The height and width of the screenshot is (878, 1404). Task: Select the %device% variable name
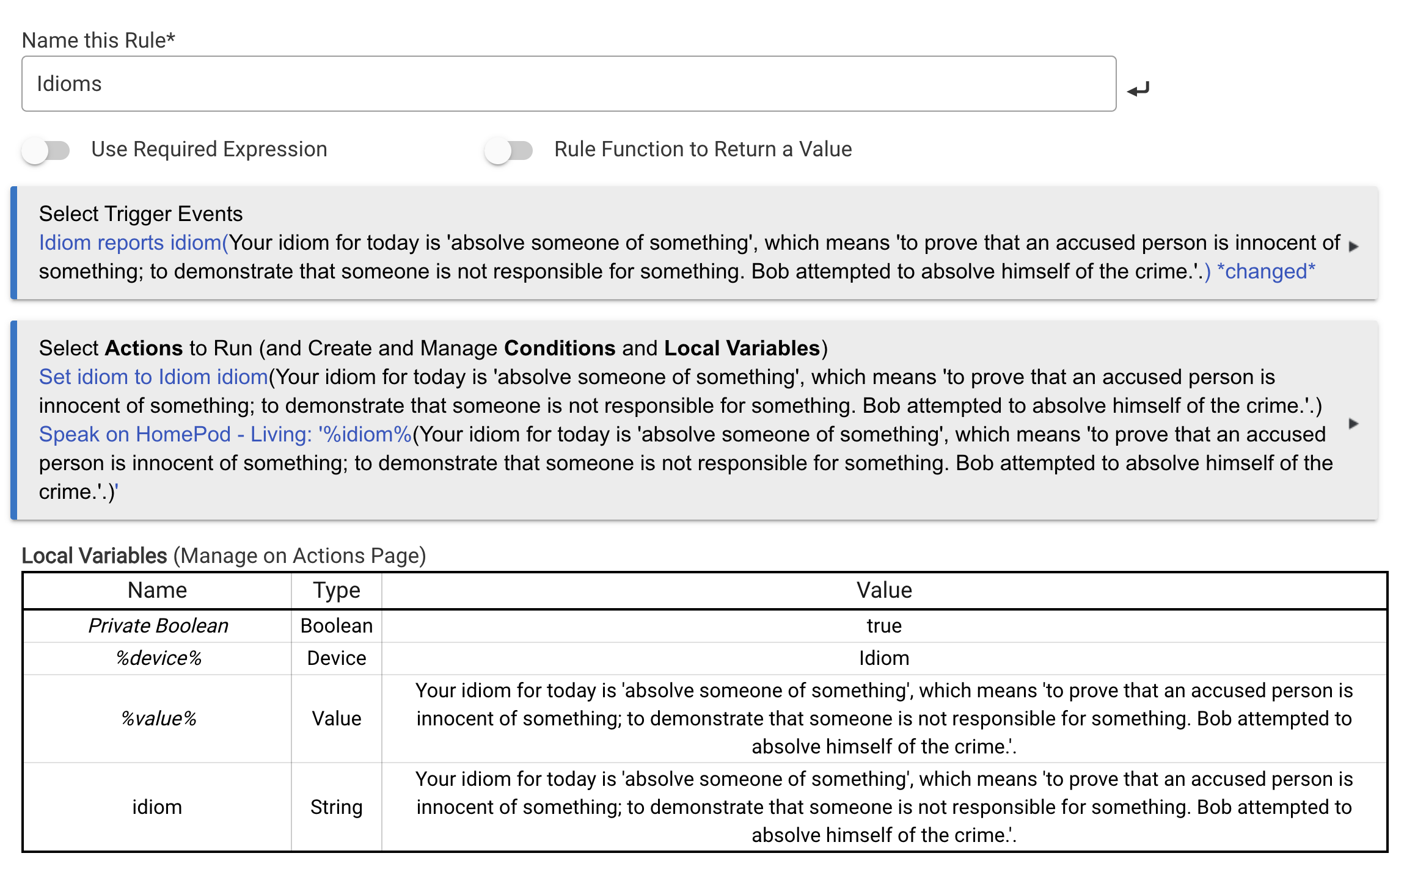(158, 658)
